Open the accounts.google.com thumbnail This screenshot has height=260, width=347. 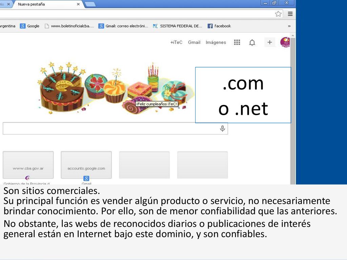coord(86,165)
